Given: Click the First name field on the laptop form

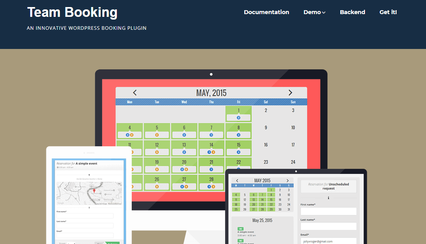Looking at the screenshot, I should click(x=328, y=211).
